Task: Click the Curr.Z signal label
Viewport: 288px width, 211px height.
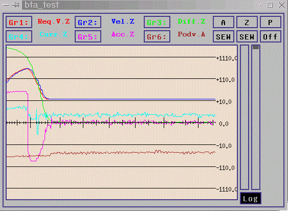Action: 53,34
